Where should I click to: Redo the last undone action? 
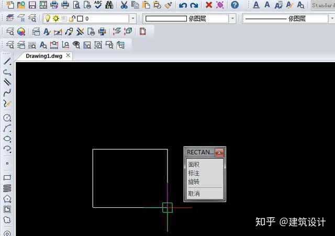(194, 5)
